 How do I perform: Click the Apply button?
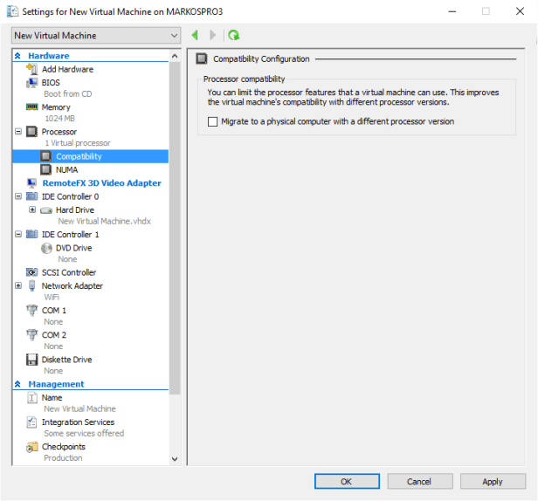492,481
